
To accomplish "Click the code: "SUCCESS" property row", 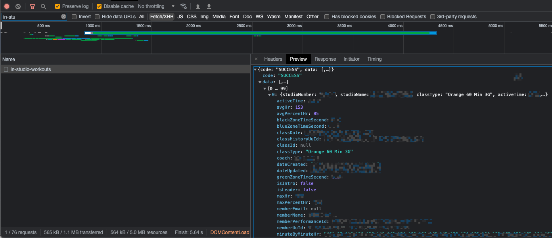I will pos(282,76).
